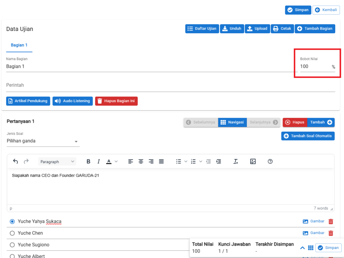The height and width of the screenshot is (258, 344).
Task: Select the Yuche Yahya Sukaca radio button
Action: 12,221
